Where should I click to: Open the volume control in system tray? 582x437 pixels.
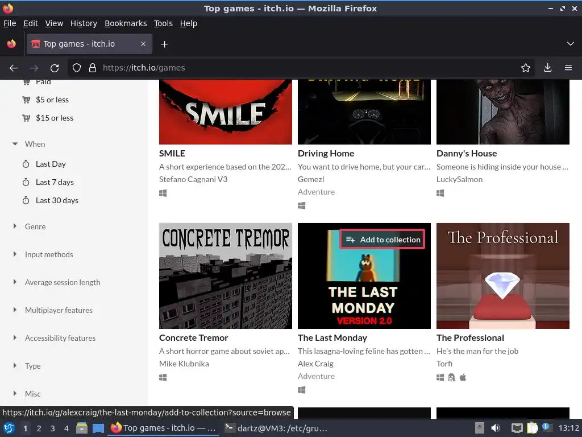(496, 428)
